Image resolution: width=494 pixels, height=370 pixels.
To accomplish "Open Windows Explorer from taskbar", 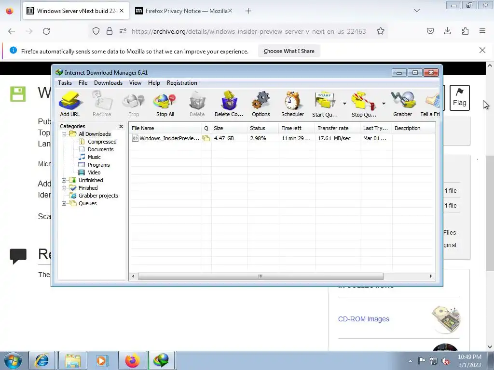I will pyautogui.click(x=73, y=360).
